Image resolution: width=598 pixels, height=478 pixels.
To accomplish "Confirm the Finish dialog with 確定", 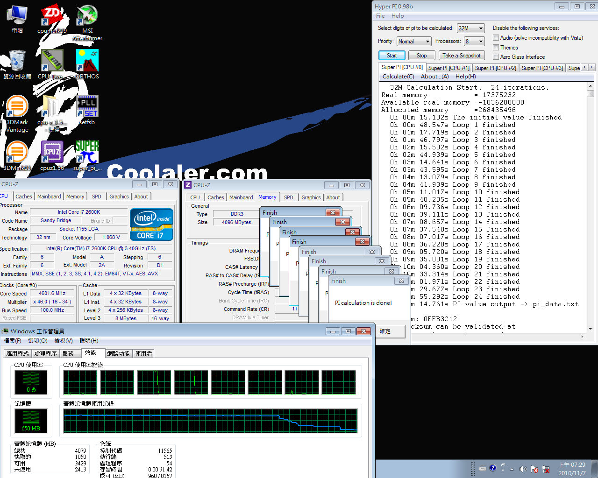I will (x=385, y=331).
